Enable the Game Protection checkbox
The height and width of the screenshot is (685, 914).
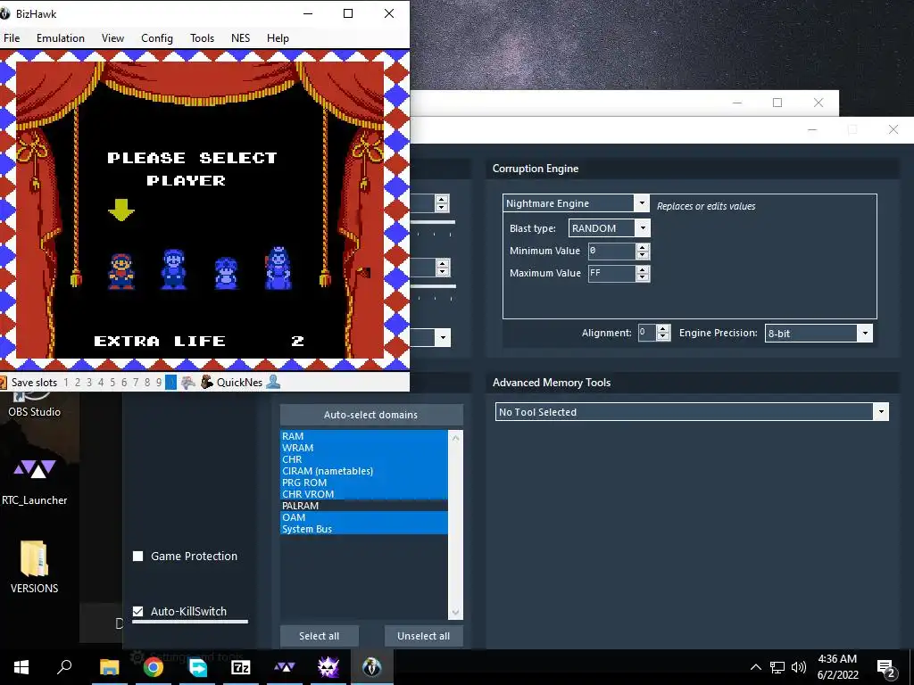pyautogui.click(x=138, y=557)
